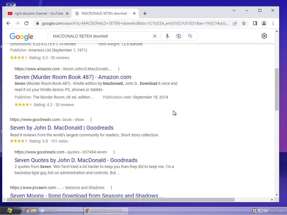Open the Windows Start button
Image resolution: width=287 pixels, height=215 pixels.
(x=10, y=211)
